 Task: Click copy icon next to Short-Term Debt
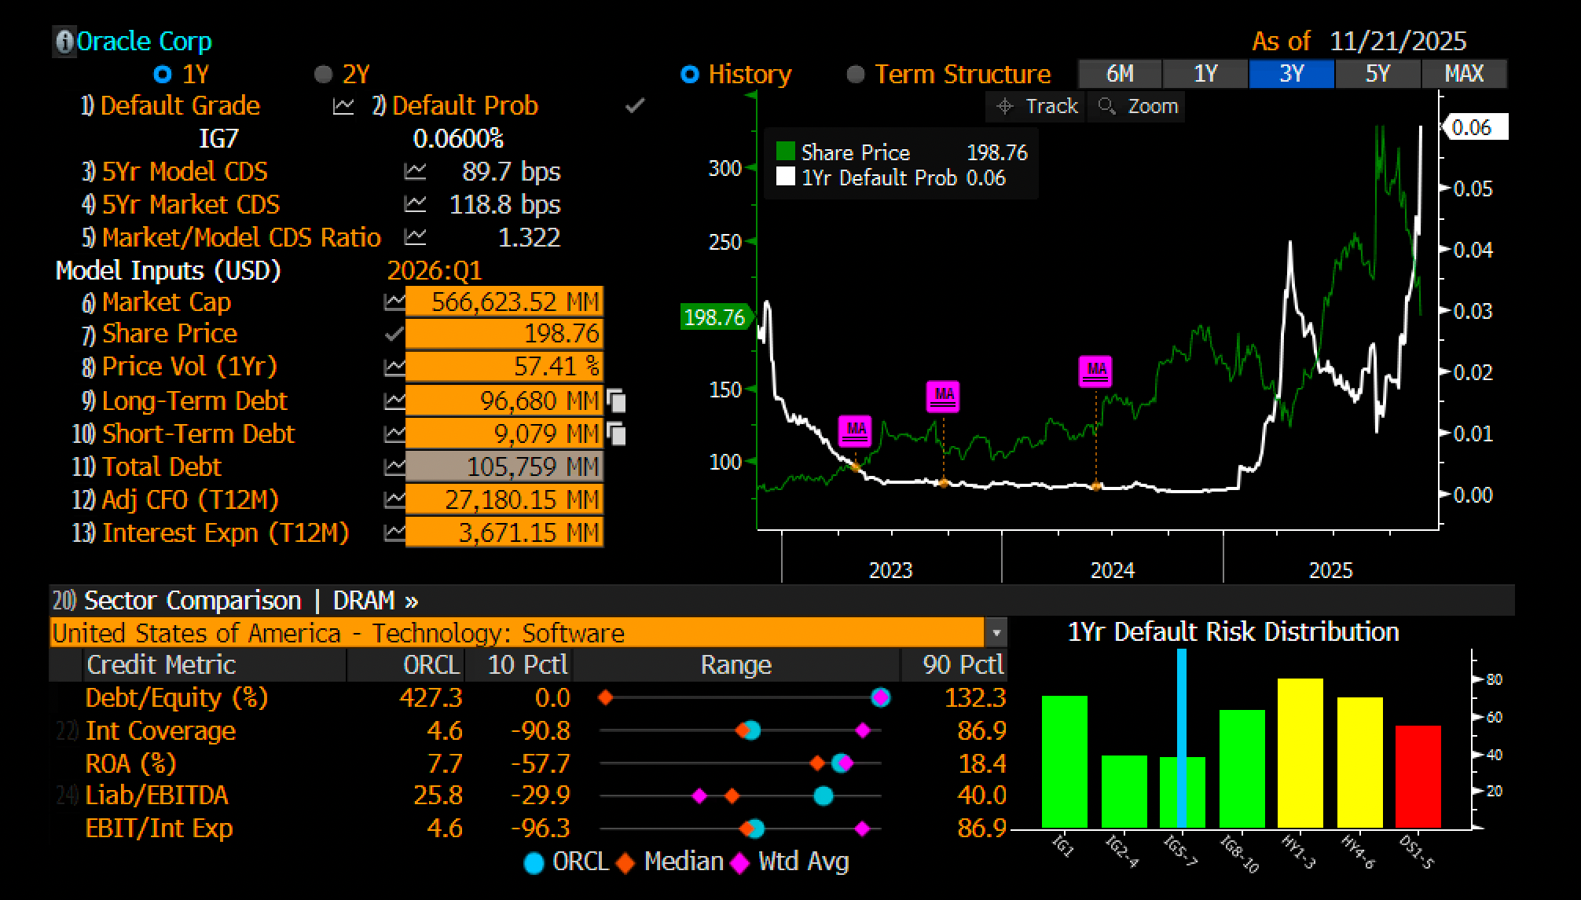point(616,434)
